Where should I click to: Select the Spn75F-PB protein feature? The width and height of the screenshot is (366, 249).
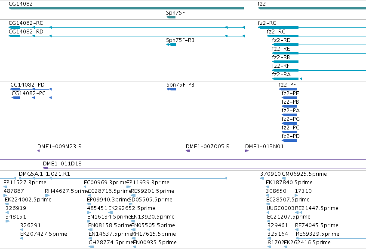tap(171, 89)
